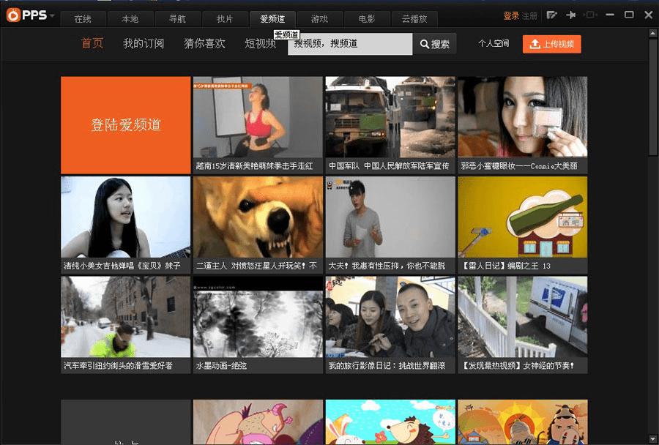Image resolution: width=659 pixels, height=445 pixels.
Task: Open the 大夫！我患有性压抑 video thumbnail
Action: click(x=390, y=217)
